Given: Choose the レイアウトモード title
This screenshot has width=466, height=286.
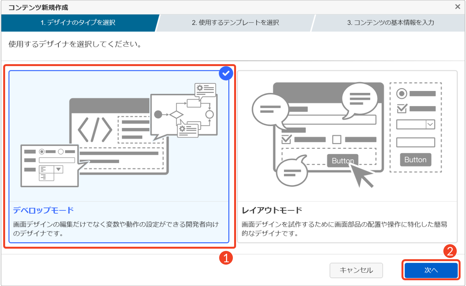Looking at the screenshot, I should [x=272, y=210].
